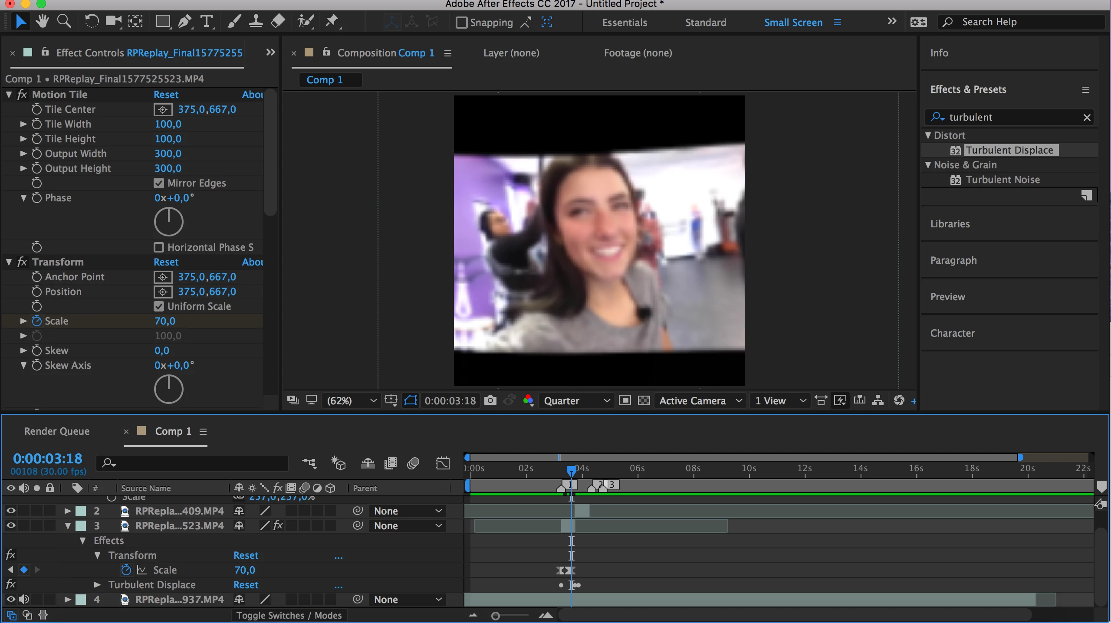
Task: Reset the Motion Tile effect
Action: [166, 95]
